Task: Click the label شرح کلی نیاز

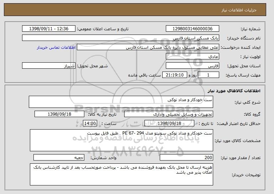Action: pos(247,102)
